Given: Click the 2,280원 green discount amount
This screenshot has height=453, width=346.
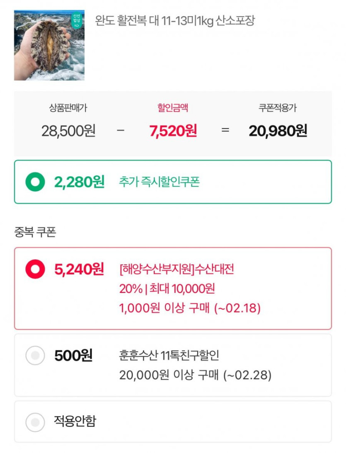Looking at the screenshot, I should coord(79,182).
